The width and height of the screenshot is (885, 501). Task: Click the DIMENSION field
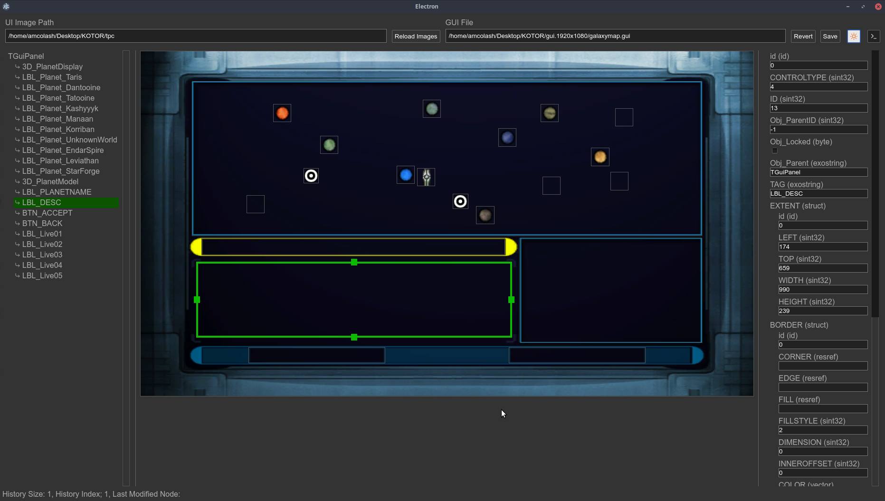click(x=823, y=452)
